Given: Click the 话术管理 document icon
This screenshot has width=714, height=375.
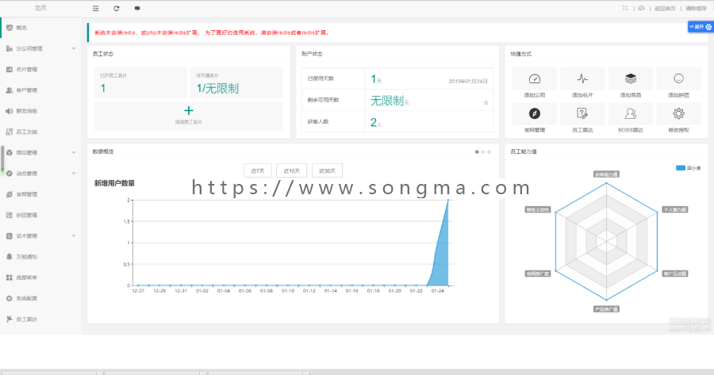Looking at the screenshot, I should [x=9, y=236].
